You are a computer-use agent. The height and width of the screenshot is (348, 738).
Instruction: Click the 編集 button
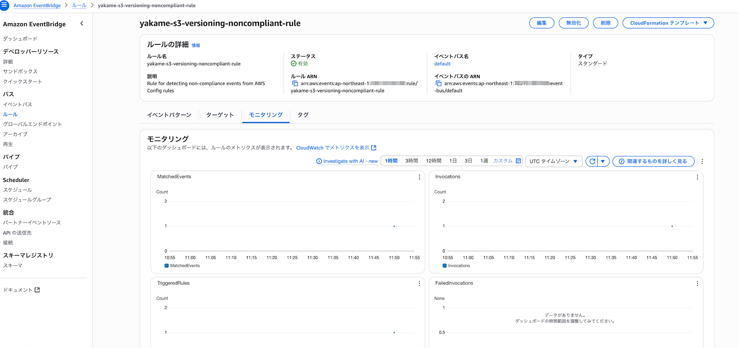[x=541, y=23]
